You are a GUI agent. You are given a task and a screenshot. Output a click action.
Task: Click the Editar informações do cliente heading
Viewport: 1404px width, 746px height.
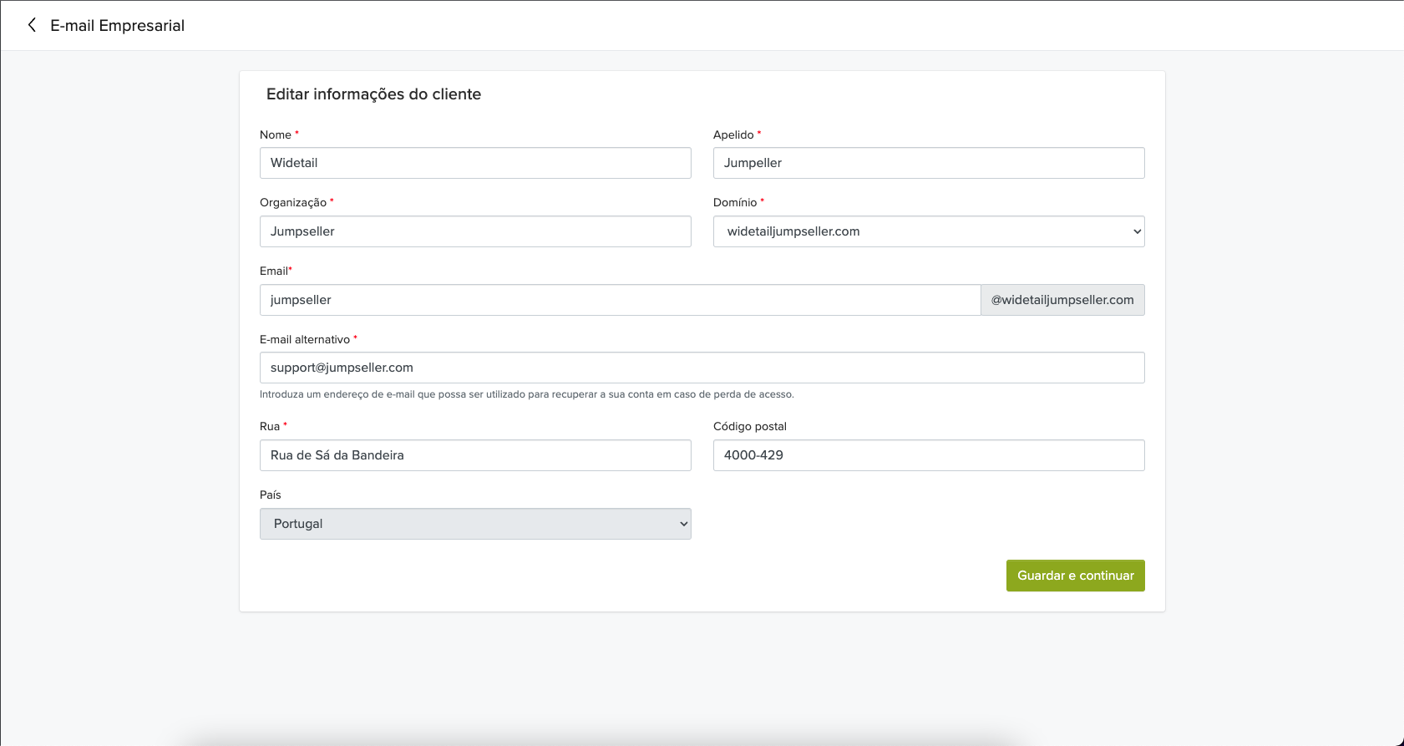click(x=373, y=94)
